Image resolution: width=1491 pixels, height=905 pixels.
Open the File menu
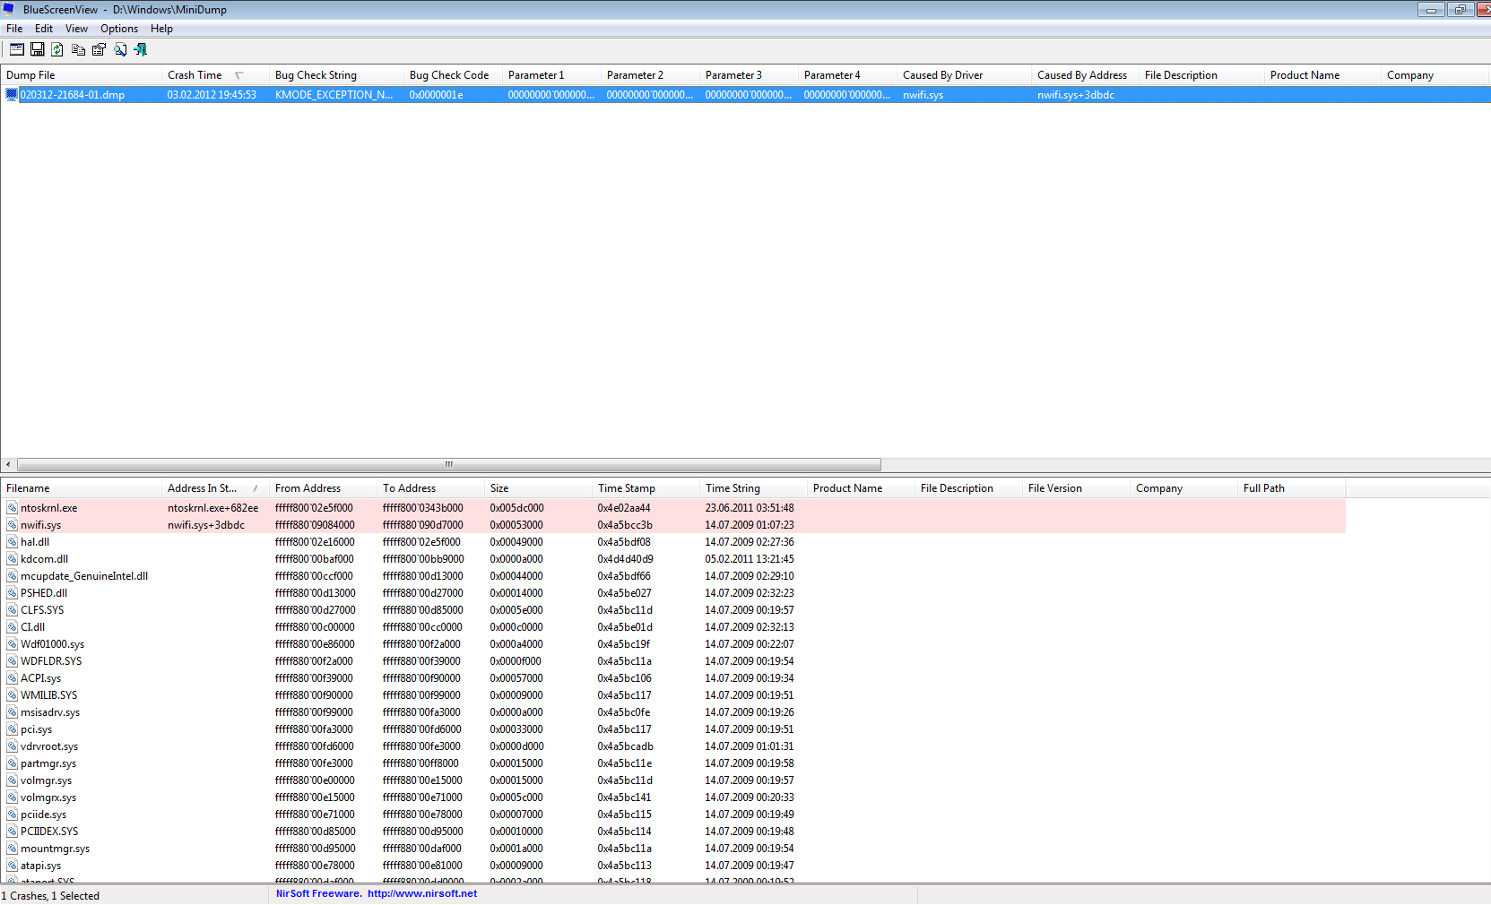tap(14, 29)
